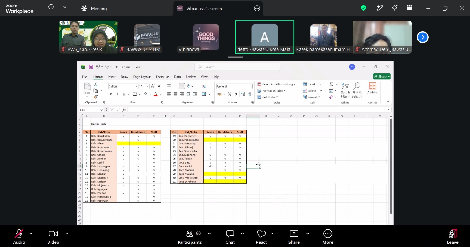Open React in Zoom toolbar
470x247 pixels.
[261, 237]
